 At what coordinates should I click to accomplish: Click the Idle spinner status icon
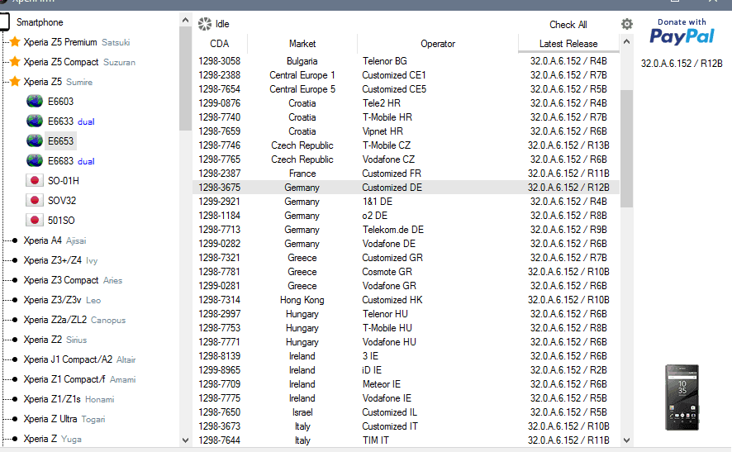(x=204, y=24)
